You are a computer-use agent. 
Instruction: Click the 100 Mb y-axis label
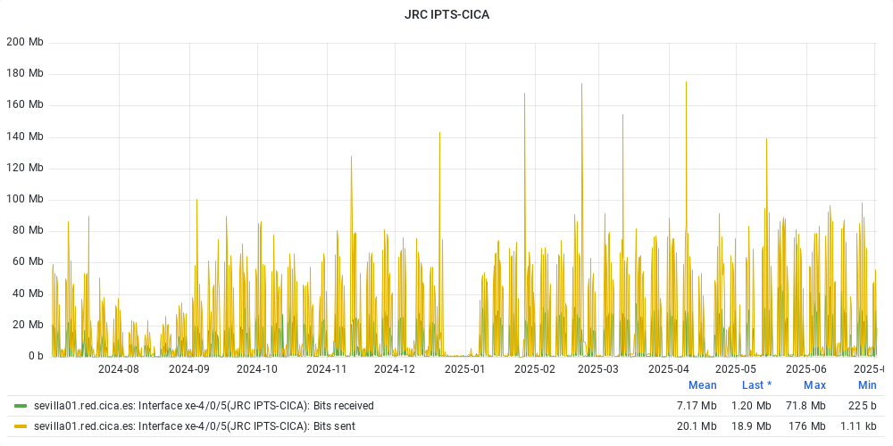24,199
